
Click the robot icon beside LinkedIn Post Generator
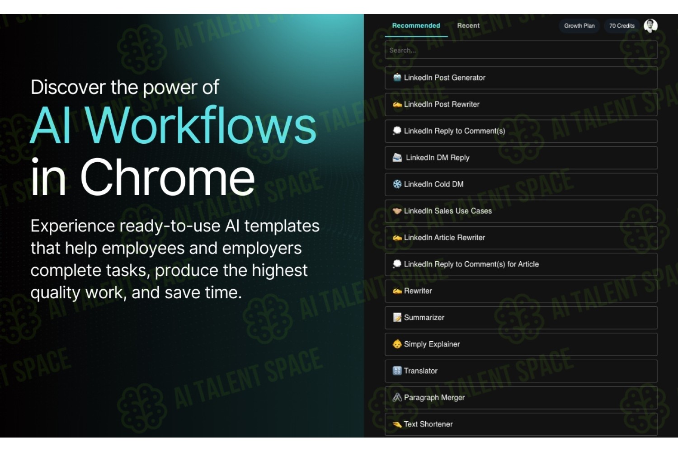click(397, 77)
